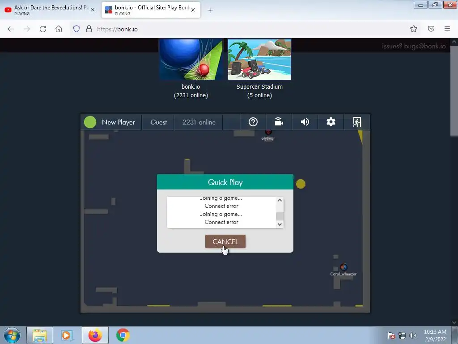The height and width of the screenshot is (344, 458).
Task: Mute game sound via speaker icon
Action: (305, 122)
